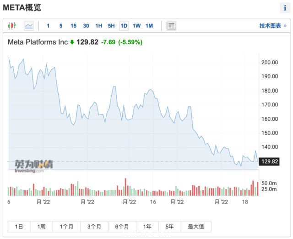Image resolution: width=293 pixels, height=239 pixels.
Task: Switch to candlestick chart view
Action: coord(12,26)
